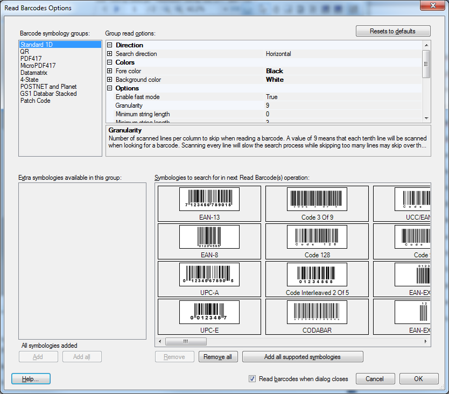
Task: Open Help for barcode options
Action: pos(31,379)
